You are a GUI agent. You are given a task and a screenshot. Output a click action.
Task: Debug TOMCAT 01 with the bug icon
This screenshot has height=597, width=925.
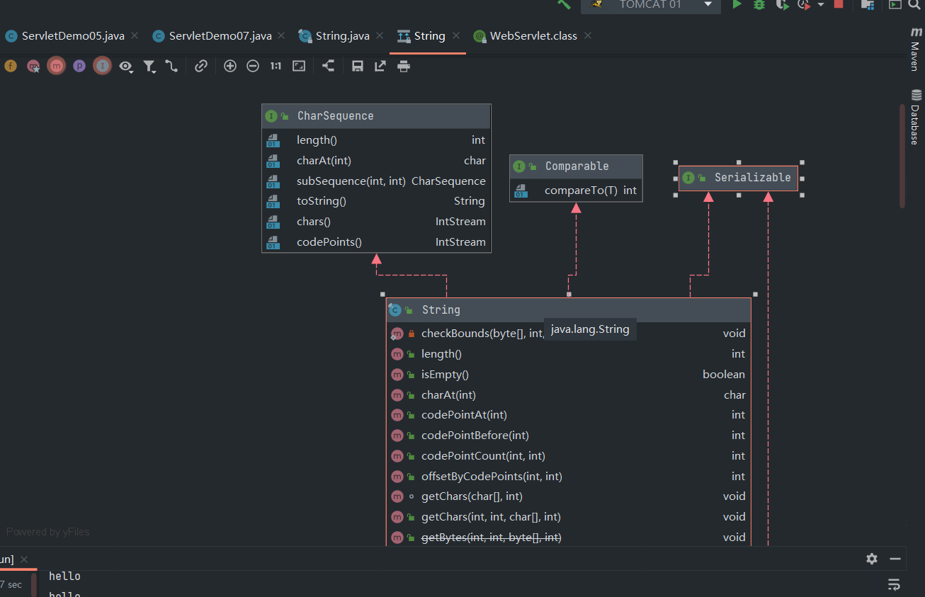[759, 4]
